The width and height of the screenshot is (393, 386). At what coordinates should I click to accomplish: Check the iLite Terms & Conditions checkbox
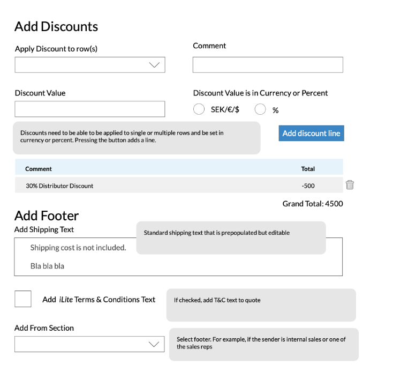coord(23,299)
